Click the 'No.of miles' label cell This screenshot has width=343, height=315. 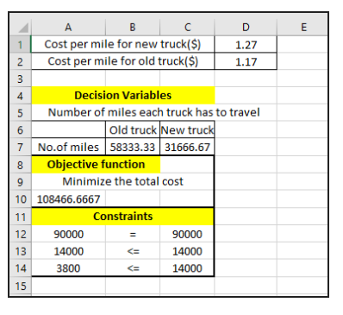[68, 147]
